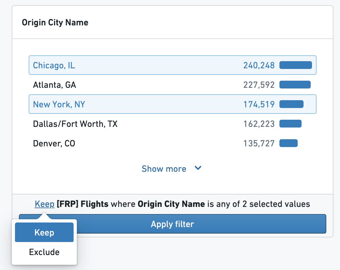Click the Show more chevron icon

tap(198, 168)
